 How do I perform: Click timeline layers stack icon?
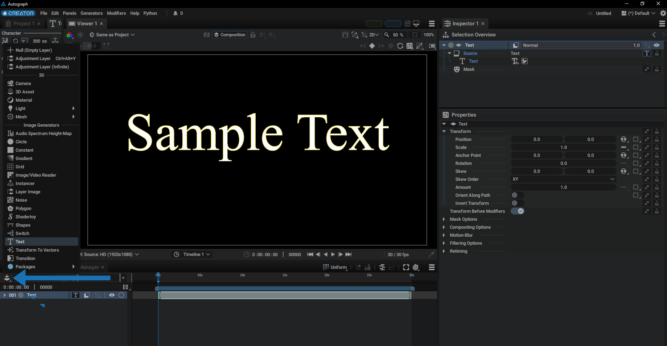pyautogui.click(x=382, y=267)
